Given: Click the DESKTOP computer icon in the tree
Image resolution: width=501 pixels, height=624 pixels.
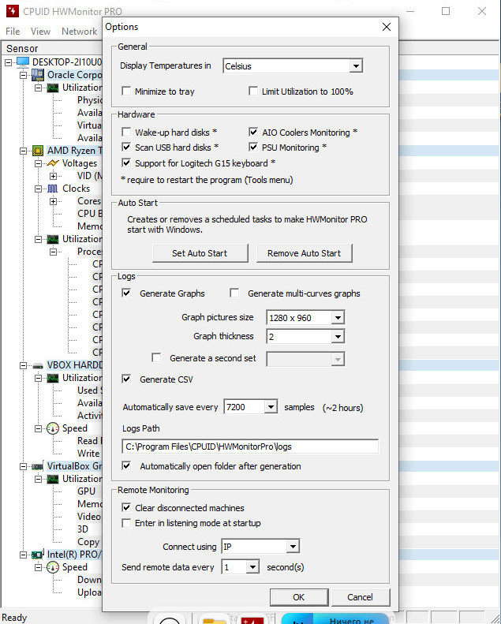Looking at the screenshot, I should [x=22, y=62].
